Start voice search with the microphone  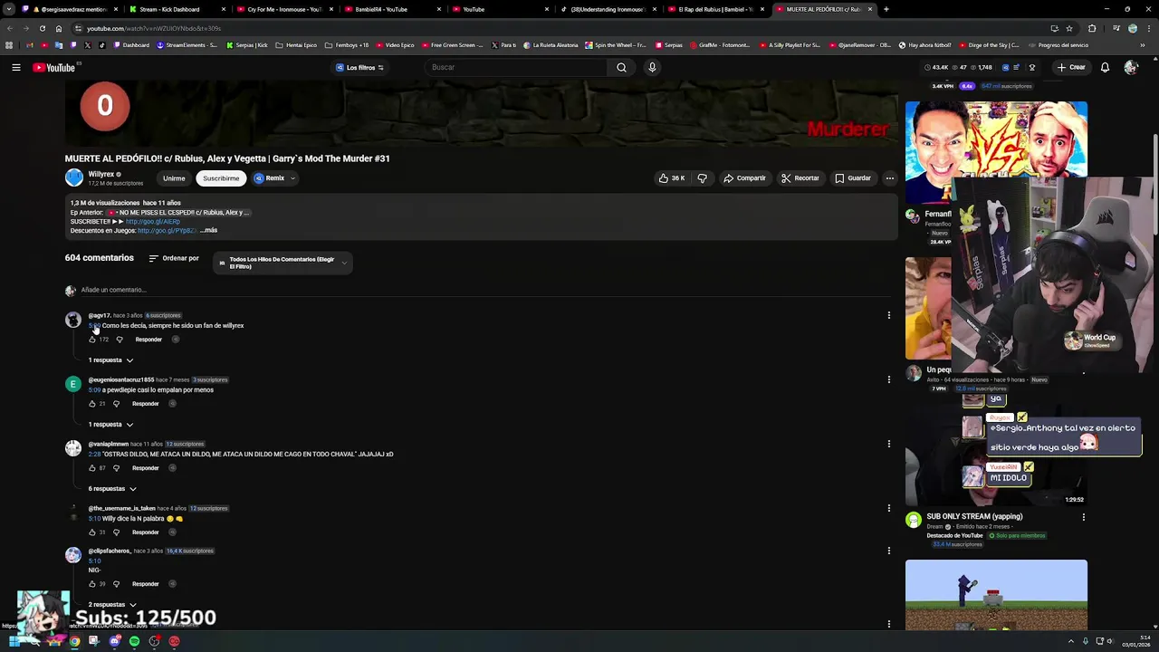[652, 67]
